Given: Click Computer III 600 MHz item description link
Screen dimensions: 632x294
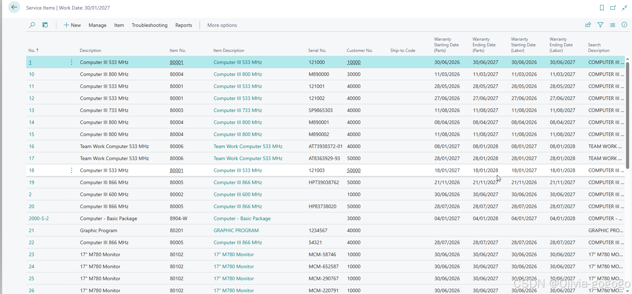Looking at the screenshot, I should 238,194.
